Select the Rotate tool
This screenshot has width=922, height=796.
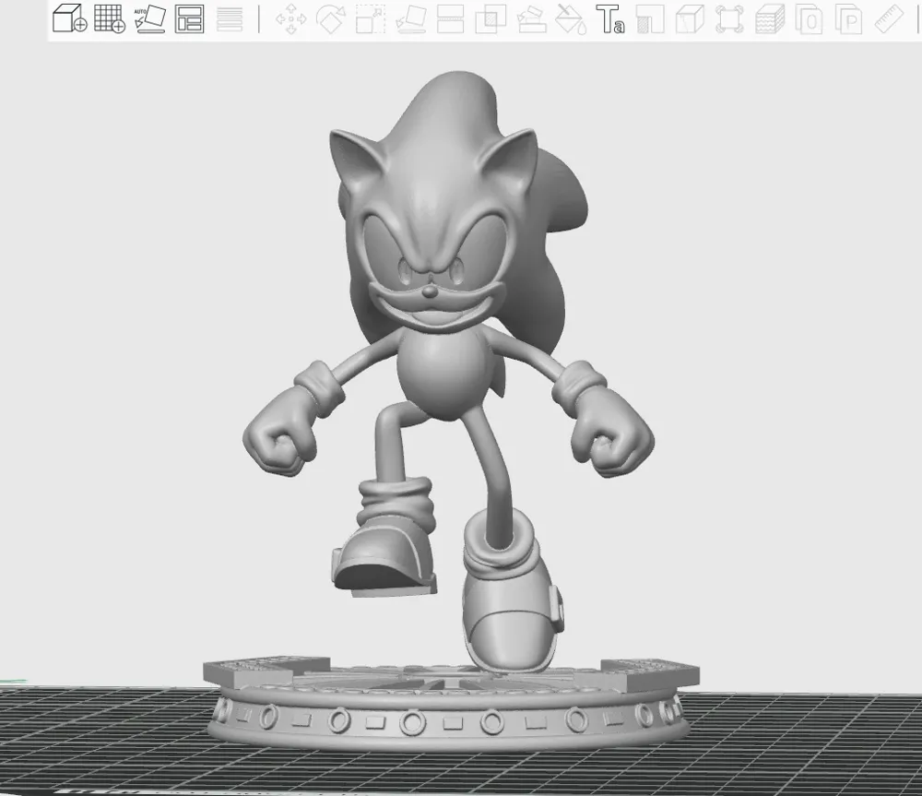point(331,19)
